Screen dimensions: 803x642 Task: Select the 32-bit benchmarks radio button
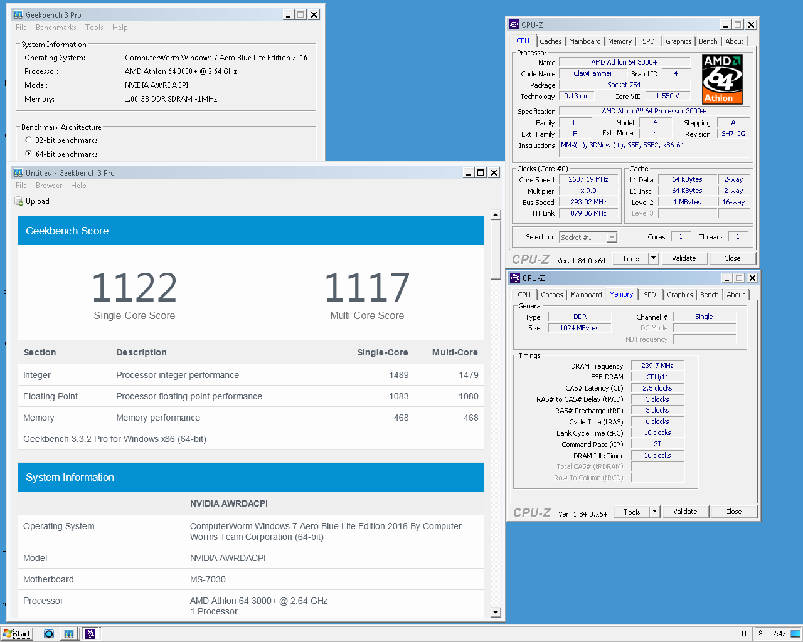tap(28, 140)
